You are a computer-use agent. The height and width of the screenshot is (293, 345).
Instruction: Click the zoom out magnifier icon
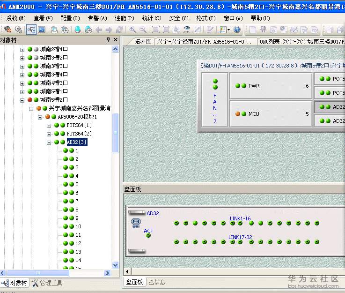143,29
